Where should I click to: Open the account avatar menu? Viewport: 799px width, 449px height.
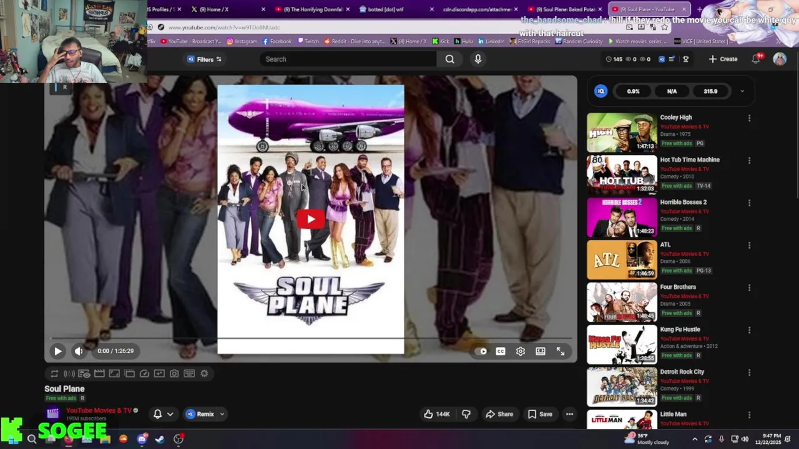pyautogui.click(x=780, y=59)
